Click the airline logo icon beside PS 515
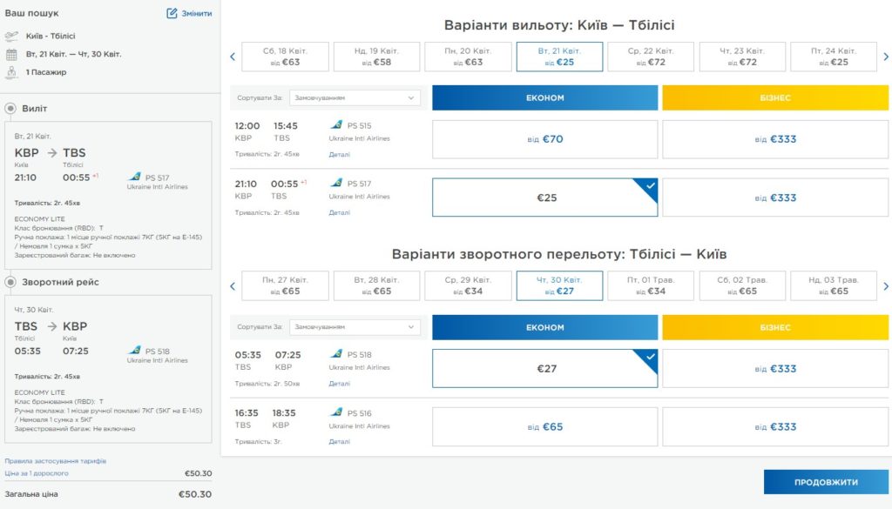 coord(336,125)
